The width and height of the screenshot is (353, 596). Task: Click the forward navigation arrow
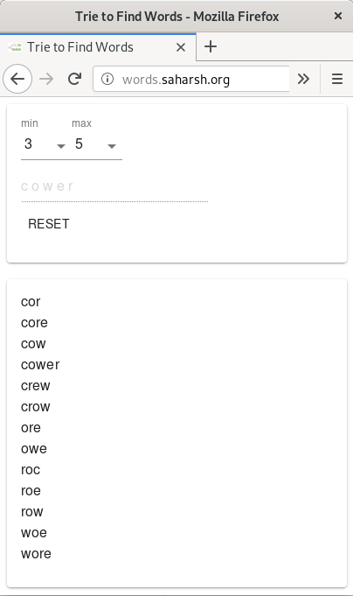[46, 79]
